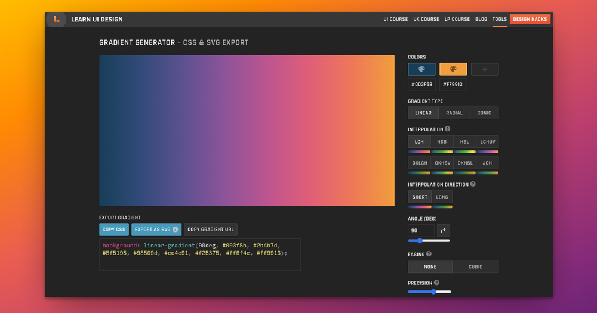Set interpolation direction to Short
The width and height of the screenshot is (597, 313).
click(420, 197)
